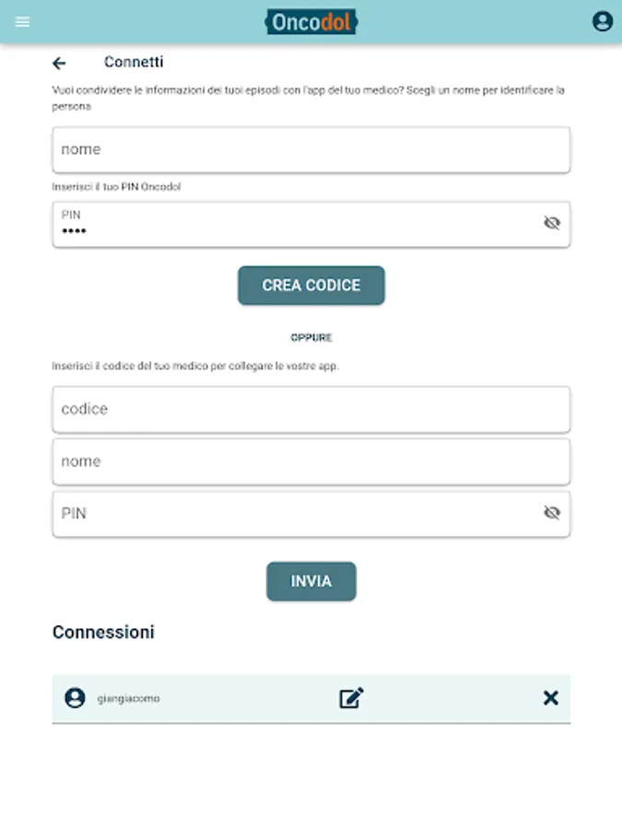
Task: Click the empty PIN field above INVIA
Action: pyautogui.click(x=295, y=513)
